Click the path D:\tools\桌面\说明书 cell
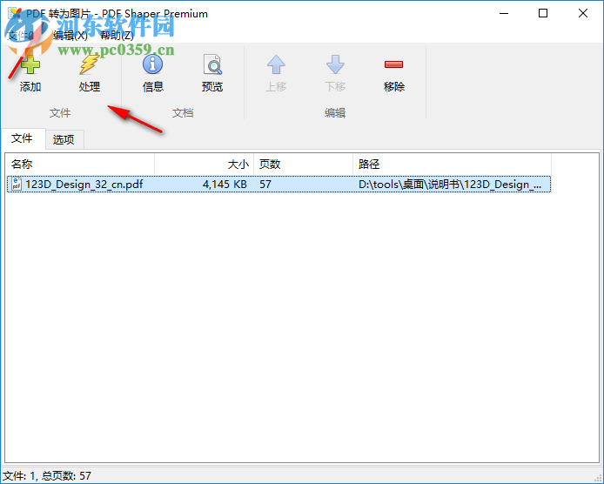 point(450,185)
